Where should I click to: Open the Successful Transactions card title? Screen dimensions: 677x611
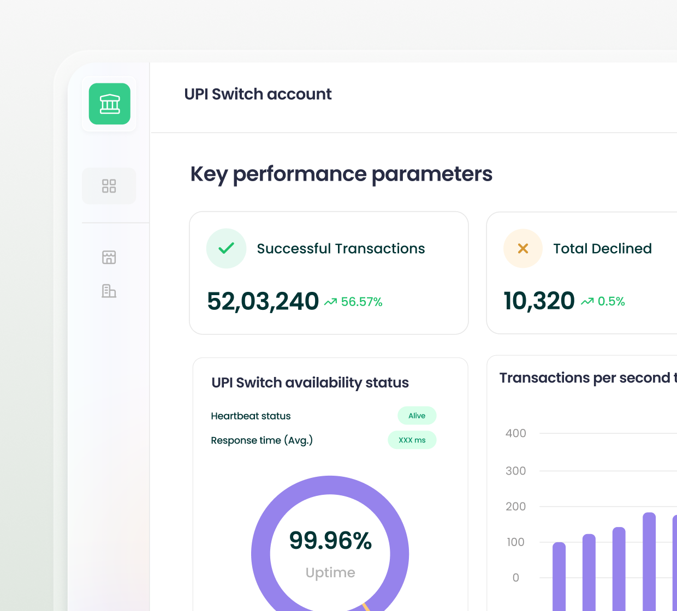pyautogui.click(x=341, y=249)
